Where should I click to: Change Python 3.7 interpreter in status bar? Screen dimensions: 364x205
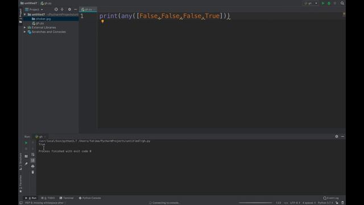pos(325,203)
